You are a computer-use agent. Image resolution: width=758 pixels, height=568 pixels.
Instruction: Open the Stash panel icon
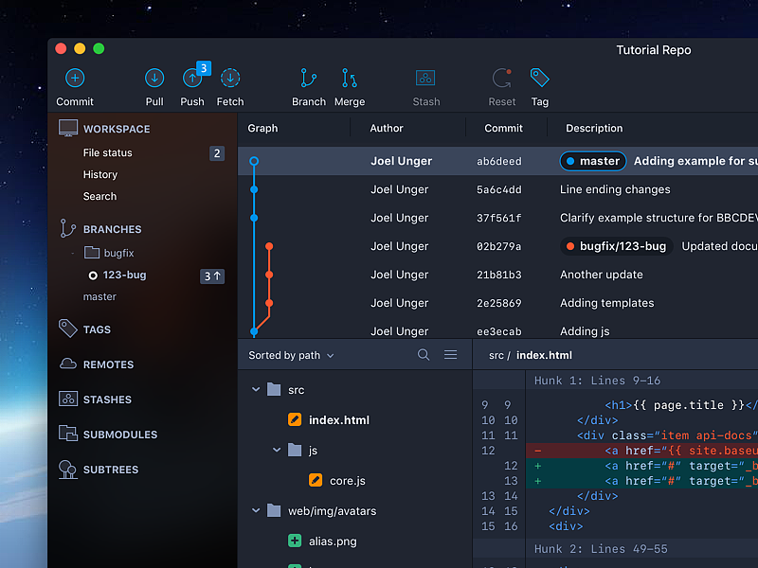pos(425,80)
